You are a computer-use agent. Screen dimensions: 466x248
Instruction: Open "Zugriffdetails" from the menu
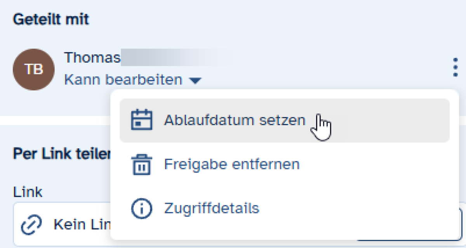pos(211,209)
